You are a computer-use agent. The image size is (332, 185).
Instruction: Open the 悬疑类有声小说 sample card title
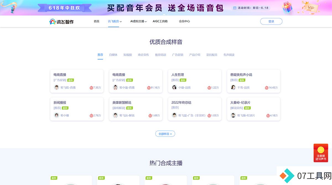(x=241, y=75)
